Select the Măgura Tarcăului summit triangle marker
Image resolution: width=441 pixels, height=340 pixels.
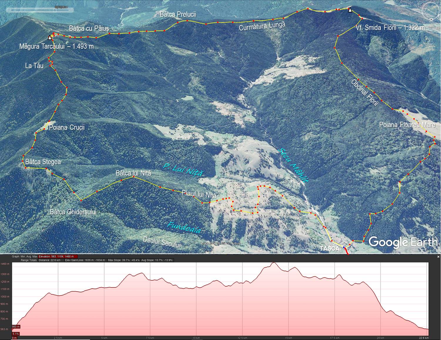50,38
